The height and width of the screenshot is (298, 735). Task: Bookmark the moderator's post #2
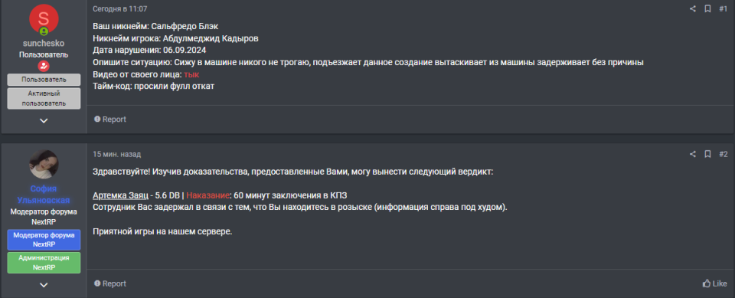707,154
